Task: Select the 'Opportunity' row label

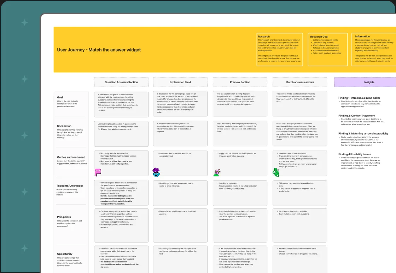Action: [65, 254]
